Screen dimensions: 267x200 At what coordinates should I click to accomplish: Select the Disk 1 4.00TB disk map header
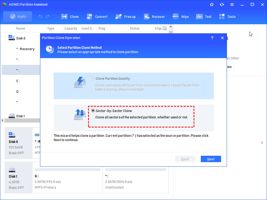(x=19, y=178)
